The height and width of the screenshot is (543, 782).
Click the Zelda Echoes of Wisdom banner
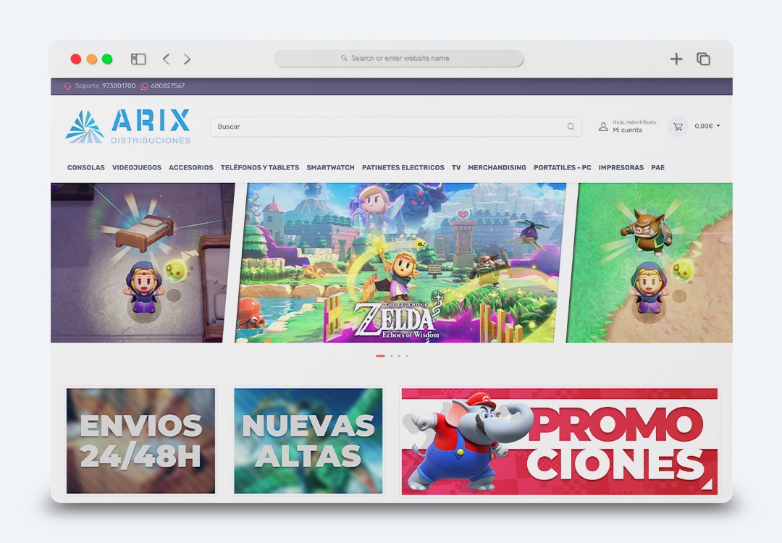pyautogui.click(x=400, y=263)
